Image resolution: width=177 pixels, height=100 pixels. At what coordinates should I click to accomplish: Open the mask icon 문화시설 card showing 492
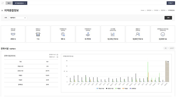tap(13, 34)
